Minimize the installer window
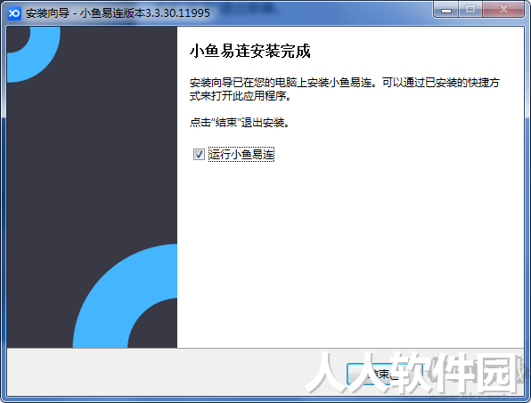Image resolution: width=531 pixels, height=403 pixels. click(x=446, y=10)
